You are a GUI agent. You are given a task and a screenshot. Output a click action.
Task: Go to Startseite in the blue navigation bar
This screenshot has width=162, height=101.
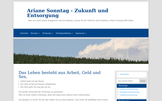pyautogui.click(x=24, y=33)
